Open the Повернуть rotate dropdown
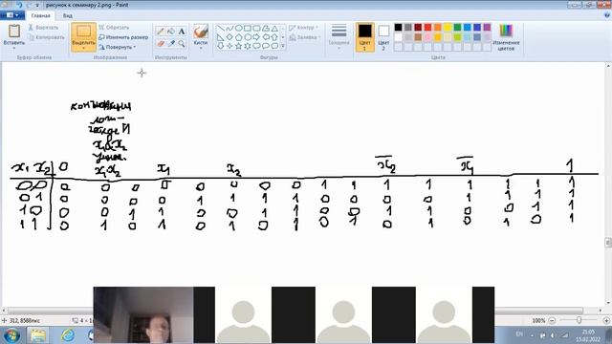The image size is (612, 344). pyautogui.click(x=117, y=47)
